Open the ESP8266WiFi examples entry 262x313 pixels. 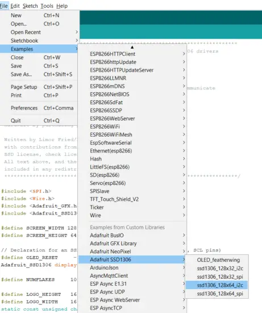(132, 126)
